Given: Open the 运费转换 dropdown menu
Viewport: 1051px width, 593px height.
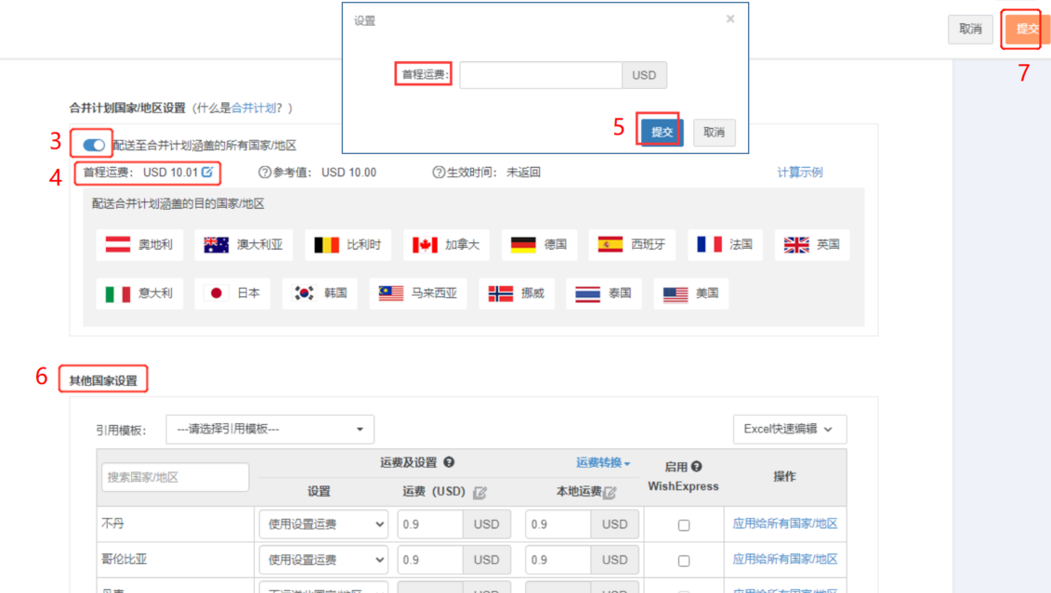Looking at the screenshot, I should [603, 462].
